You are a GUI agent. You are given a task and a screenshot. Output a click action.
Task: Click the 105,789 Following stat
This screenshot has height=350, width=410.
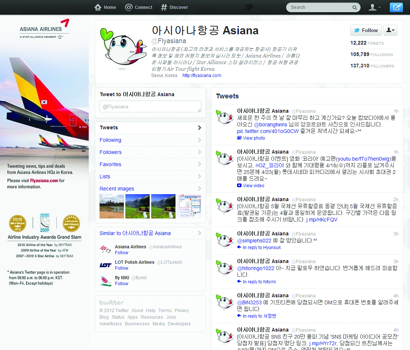coord(372,54)
